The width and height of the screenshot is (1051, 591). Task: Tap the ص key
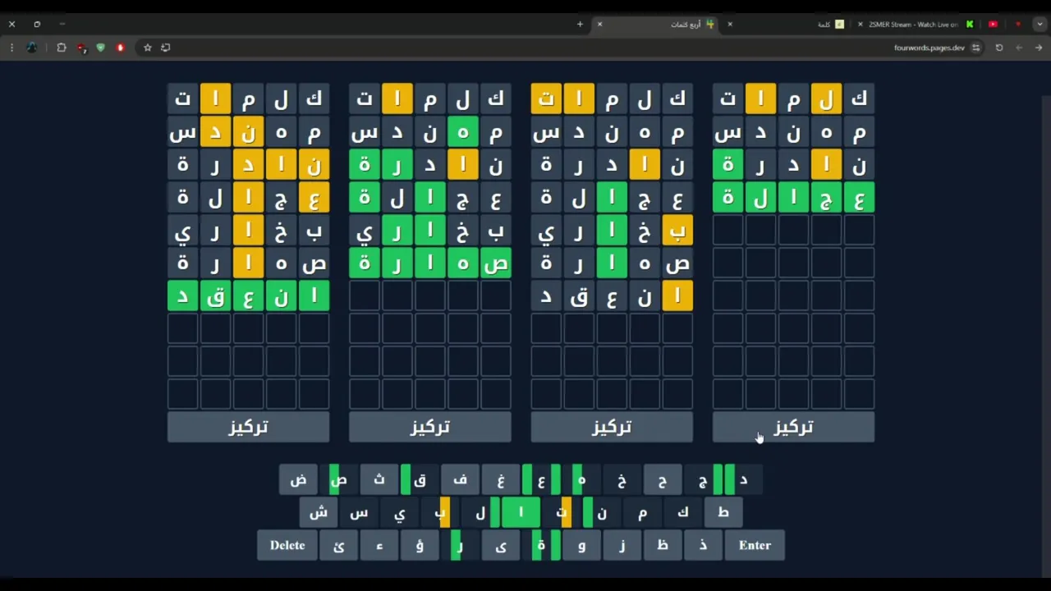click(x=338, y=479)
